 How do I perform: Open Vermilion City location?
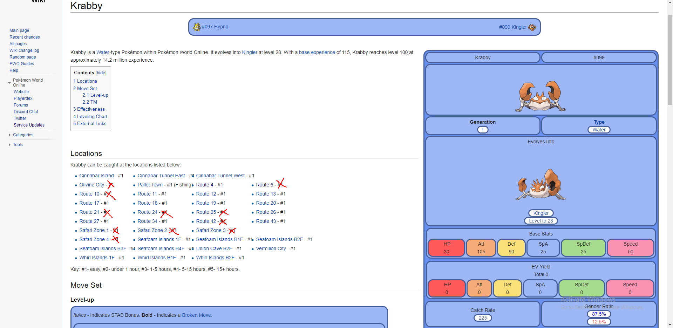[271, 248]
